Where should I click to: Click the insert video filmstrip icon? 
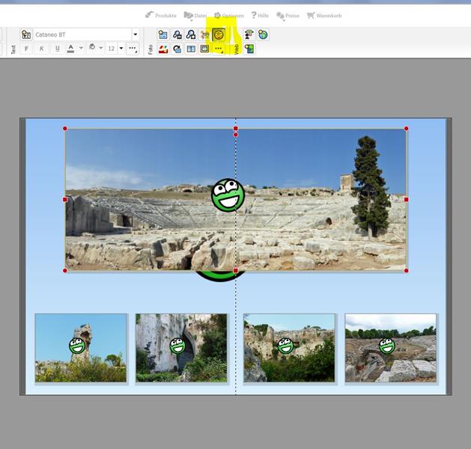(249, 49)
